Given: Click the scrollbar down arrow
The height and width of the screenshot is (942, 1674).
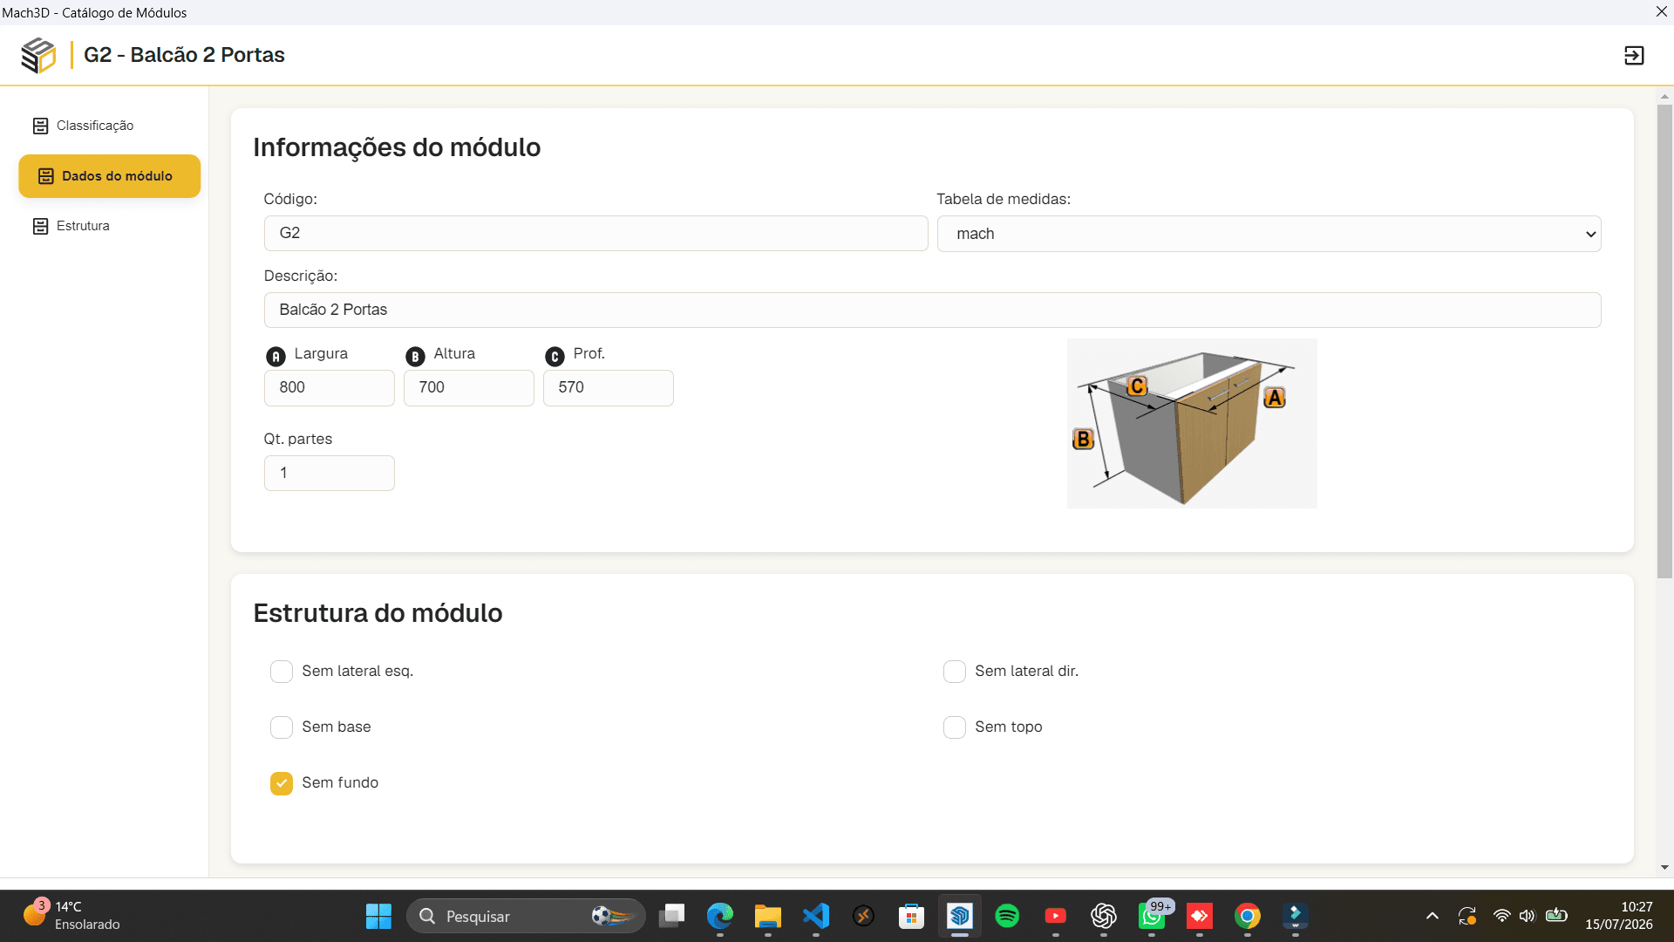Looking at the screenshot, I should click(1664, 868).
